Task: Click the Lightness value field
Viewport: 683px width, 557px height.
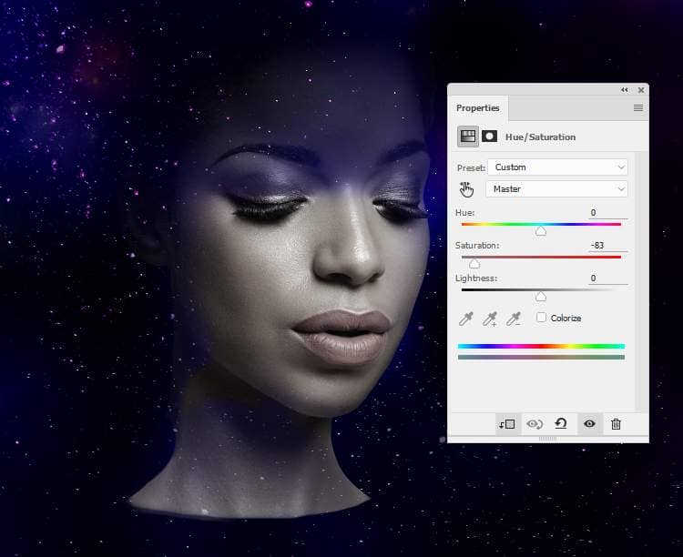Action: pyautogui.click(x=608, y=278)
